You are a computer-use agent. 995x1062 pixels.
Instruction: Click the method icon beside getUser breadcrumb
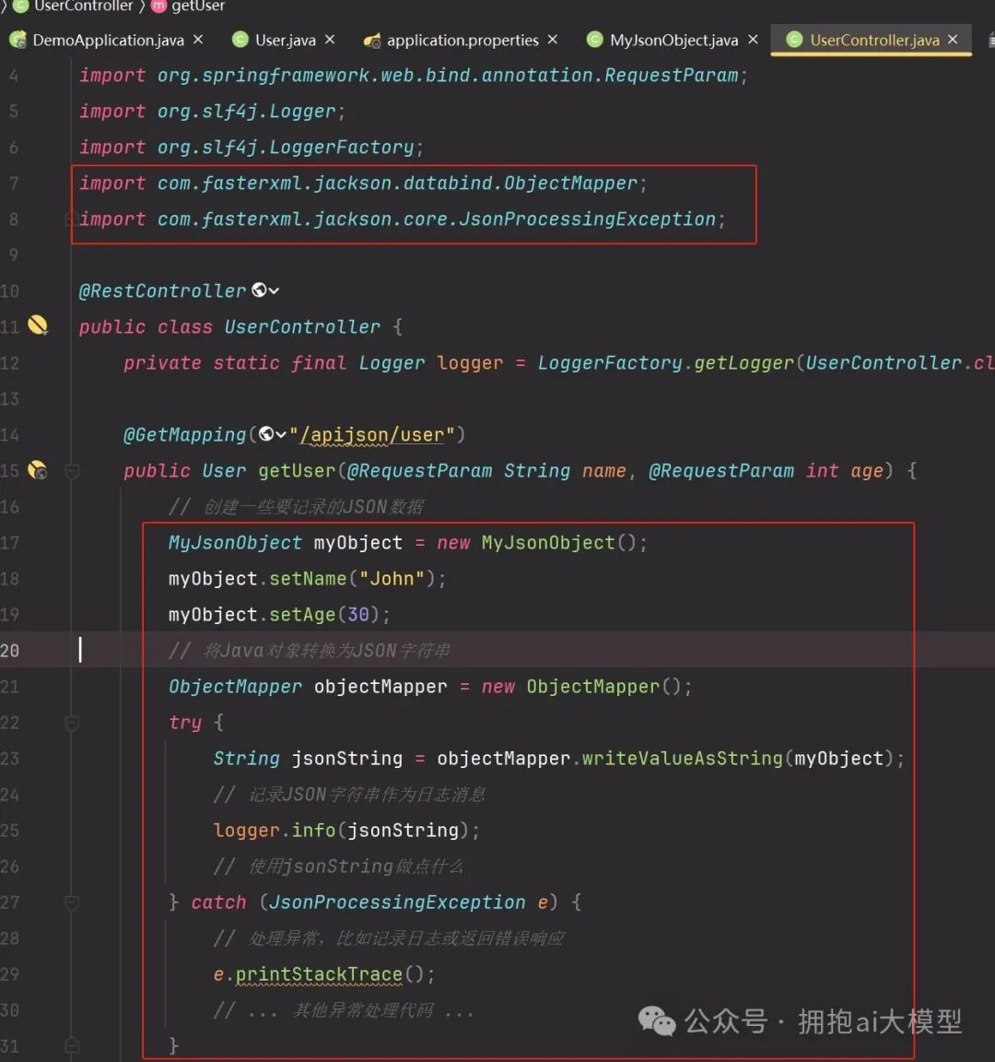[x=158, y=6]
